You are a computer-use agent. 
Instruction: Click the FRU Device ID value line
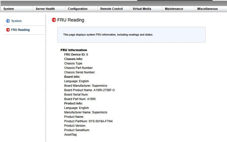[76, 54]
